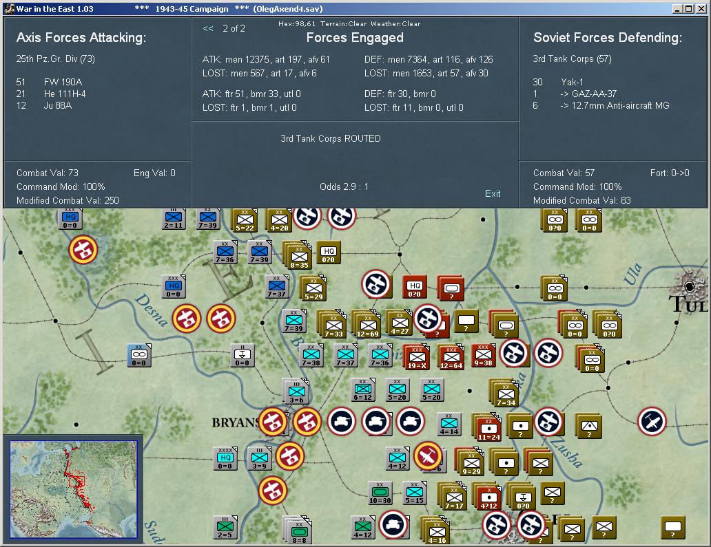This screenshot has height=547, width=711.
Task: Select the Soviet unit counter 9=38
Action: [484, 356]
